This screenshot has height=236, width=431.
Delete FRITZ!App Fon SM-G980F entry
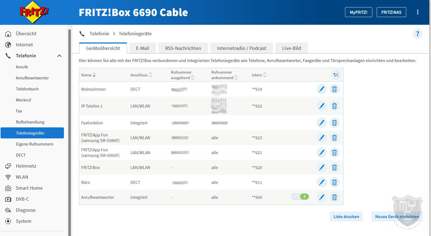coord(334,138)
